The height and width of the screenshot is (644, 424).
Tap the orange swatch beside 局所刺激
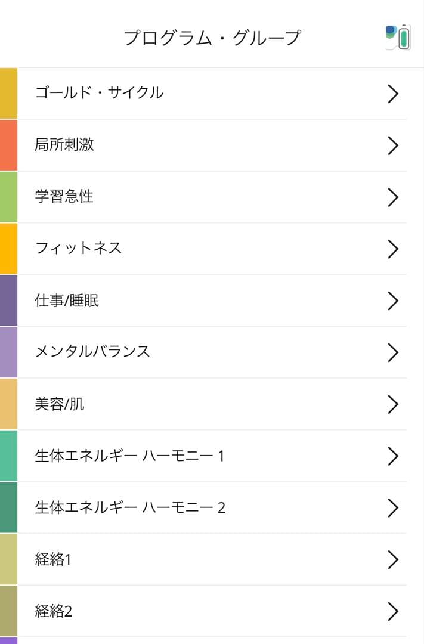8,145
